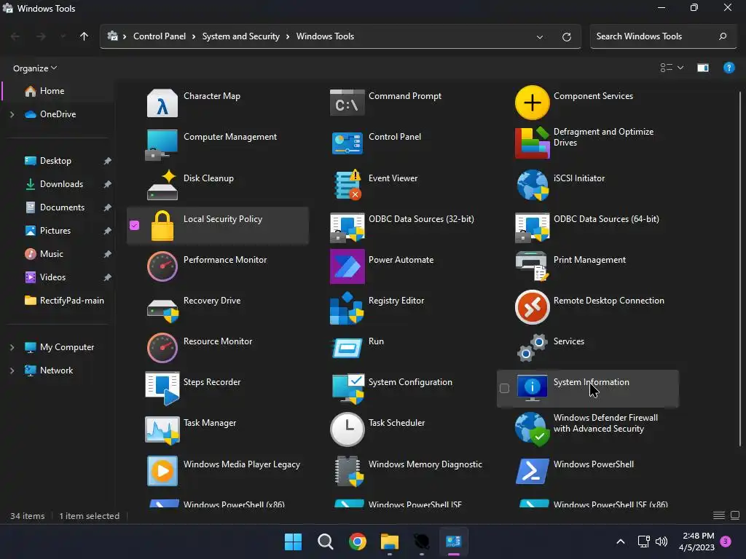Expand the chevron after System and Security breadcrumb
Screen dimensions: 746x559
[287, 36]
